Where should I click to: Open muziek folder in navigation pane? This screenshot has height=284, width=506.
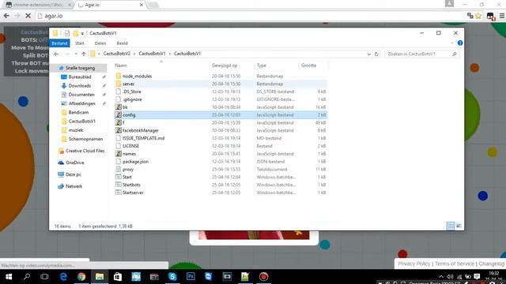click(x=76, y=130)
